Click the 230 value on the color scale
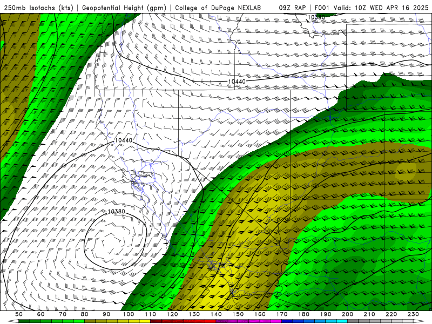Screen dimensions: 432x324 (413, 314)
